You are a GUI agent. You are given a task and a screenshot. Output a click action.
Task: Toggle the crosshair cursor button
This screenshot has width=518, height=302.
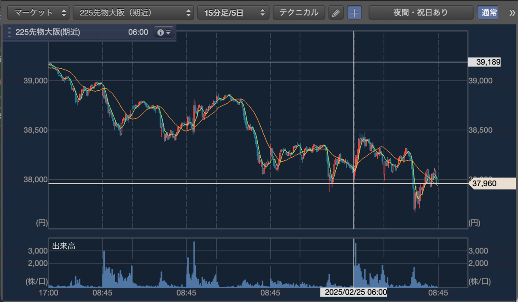pyautogui.click(x=354, y=13)
